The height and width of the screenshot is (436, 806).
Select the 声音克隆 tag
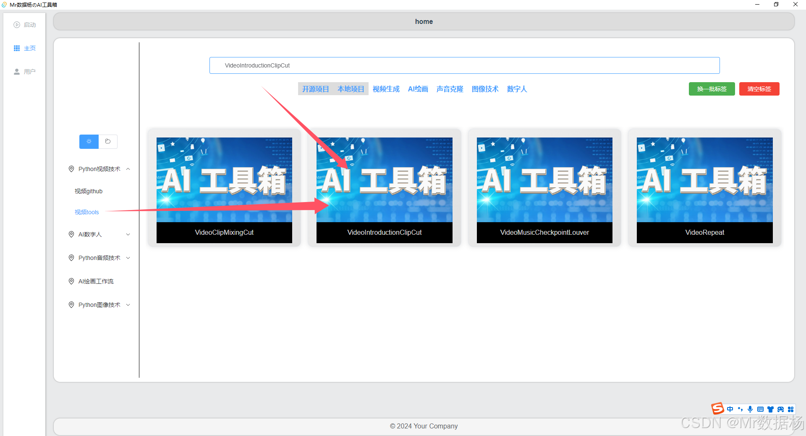(450, 89)
